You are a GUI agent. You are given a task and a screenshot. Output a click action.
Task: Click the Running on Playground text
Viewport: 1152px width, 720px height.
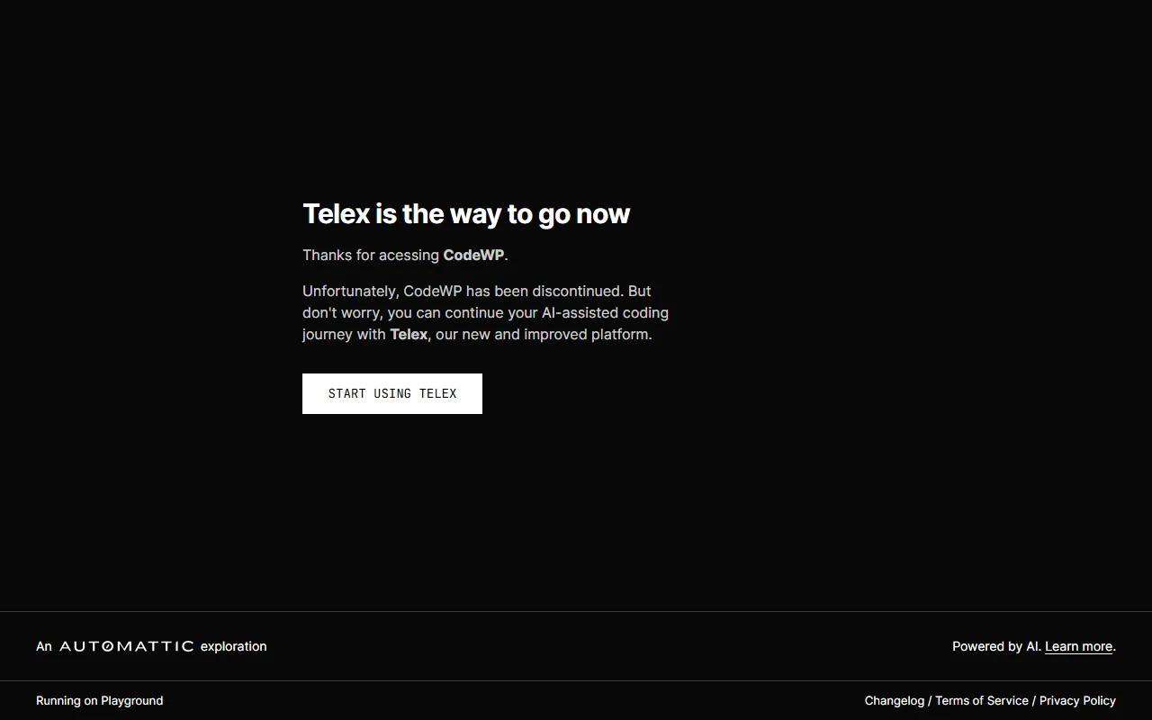(99, 700)
